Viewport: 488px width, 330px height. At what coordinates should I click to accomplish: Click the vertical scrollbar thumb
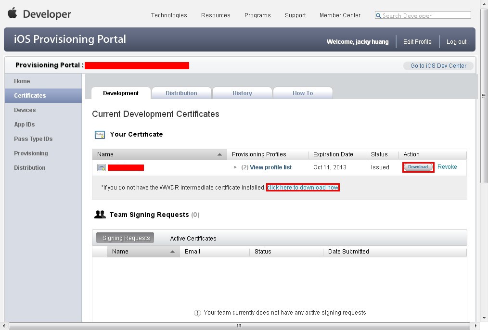(x=484, y=96)
